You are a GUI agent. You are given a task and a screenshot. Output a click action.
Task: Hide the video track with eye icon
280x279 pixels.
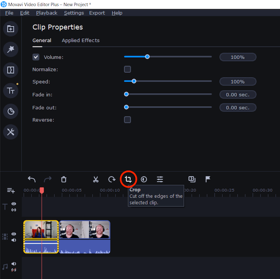coord(14,234)
